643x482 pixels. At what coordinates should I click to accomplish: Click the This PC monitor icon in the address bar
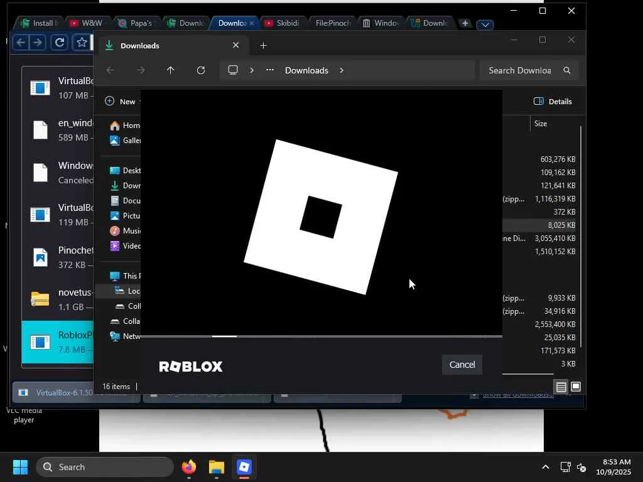233,70
